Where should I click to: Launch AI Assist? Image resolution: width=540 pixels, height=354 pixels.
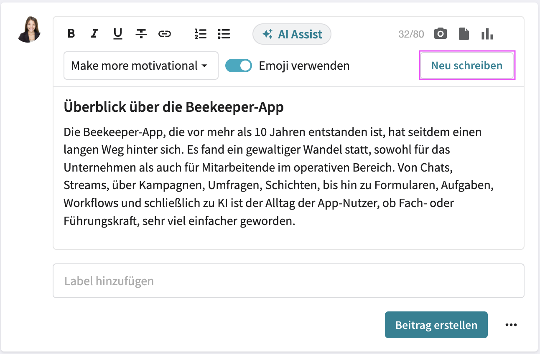pos(292,34)
